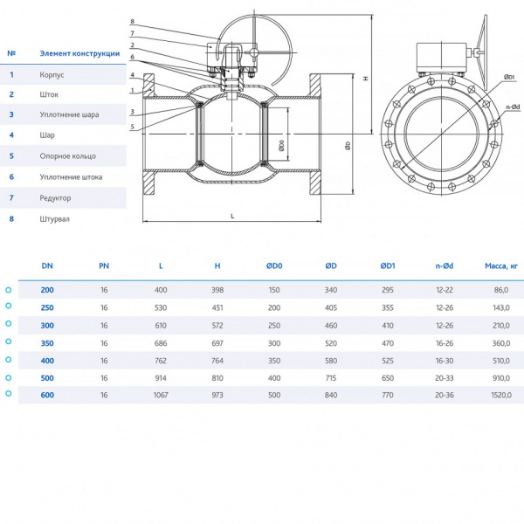This screenshot has height=524, width=524.
Task: Choose the radio circle beside DN 400
Action: [9, 360]
